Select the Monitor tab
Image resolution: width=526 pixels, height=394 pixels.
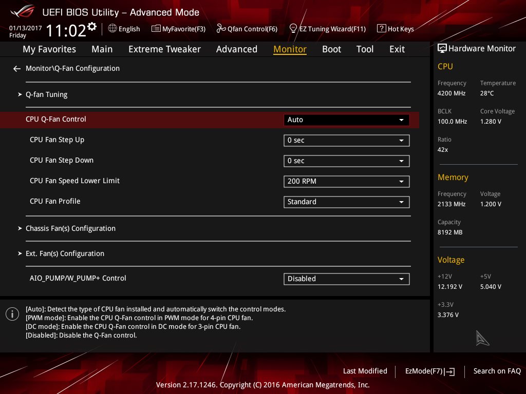coord(290,49)
